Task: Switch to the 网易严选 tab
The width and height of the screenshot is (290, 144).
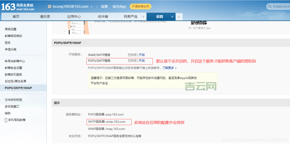Action: tap(131, 17)
